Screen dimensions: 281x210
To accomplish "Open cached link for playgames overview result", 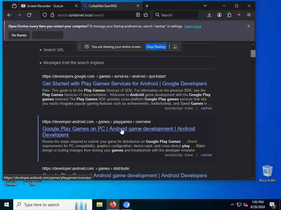I will click(206, 155).
